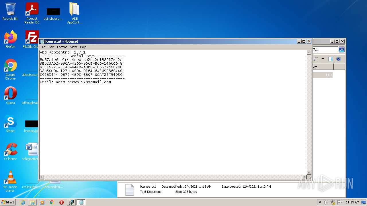Open the View menu in Notepad
This screenshot has width=367, height=206.
click(x=73, y=47)
